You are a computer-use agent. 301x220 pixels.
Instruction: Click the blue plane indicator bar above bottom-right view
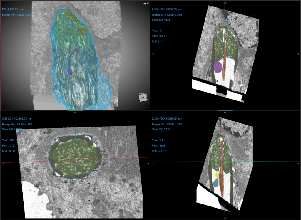pyautogui.click(x=225, y=111)
